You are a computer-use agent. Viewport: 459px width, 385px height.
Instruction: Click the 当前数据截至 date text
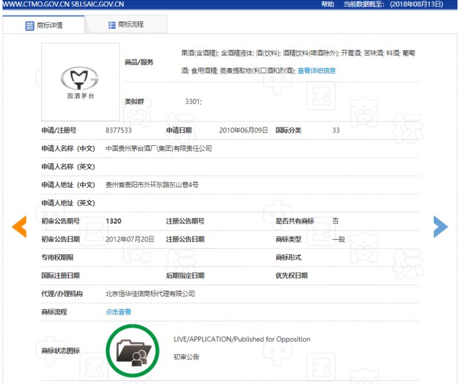click(393, 4)
